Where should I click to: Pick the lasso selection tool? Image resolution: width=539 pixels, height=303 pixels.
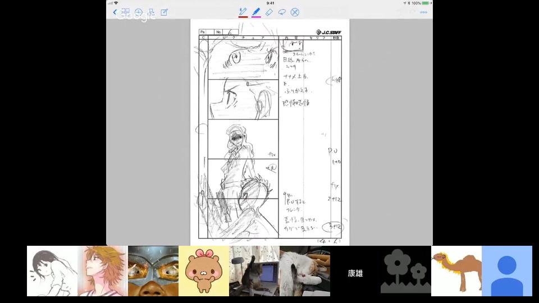pos(282,12)
